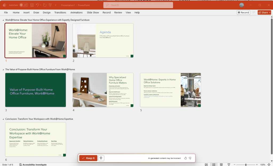
Task: Switch to Slide Sorter view
Action: tap(214, 165)
